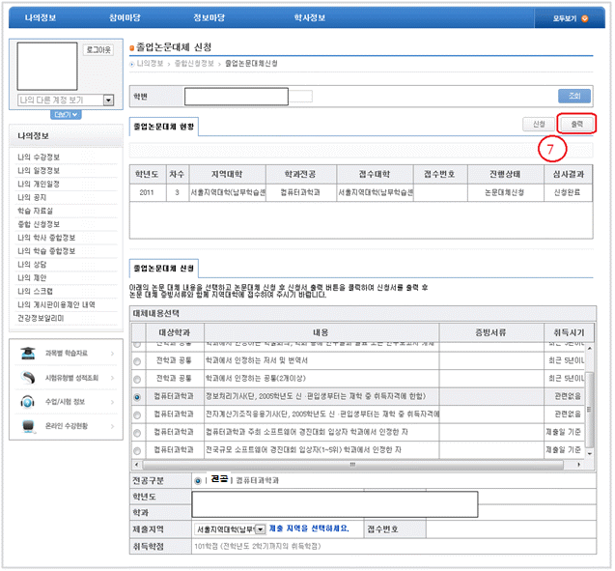
Task: Open the 나의 다른 계정 보기 dropdown
Action: click(x=108, y=100)
